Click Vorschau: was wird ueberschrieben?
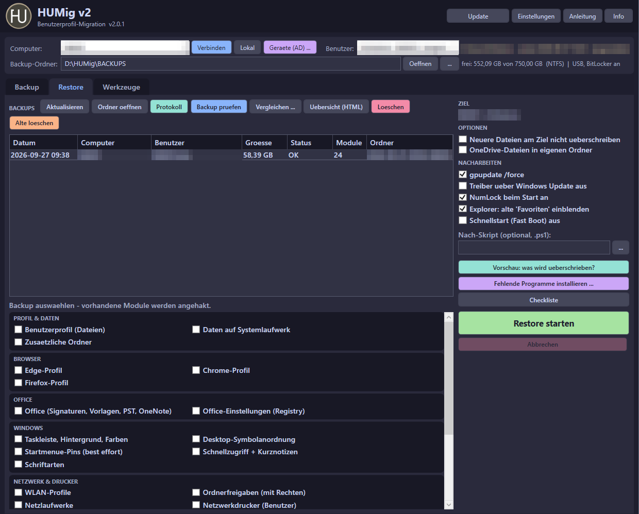 [543, 267]
